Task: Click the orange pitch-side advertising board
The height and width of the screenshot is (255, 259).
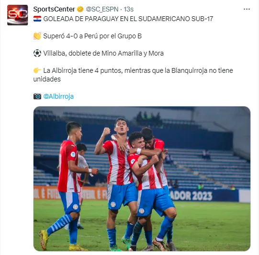Action: [70, 193]
